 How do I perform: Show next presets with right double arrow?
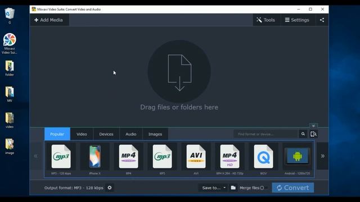pyautogui.click(x=322, y=156)
